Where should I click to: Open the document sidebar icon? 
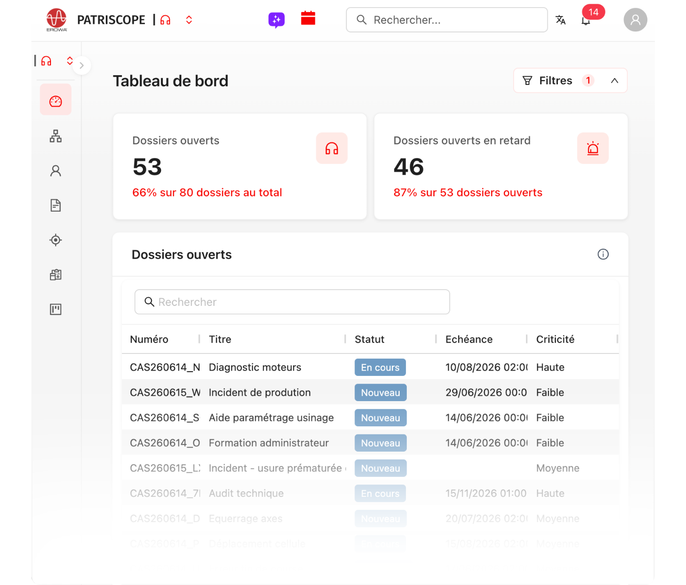pos(56,205)
